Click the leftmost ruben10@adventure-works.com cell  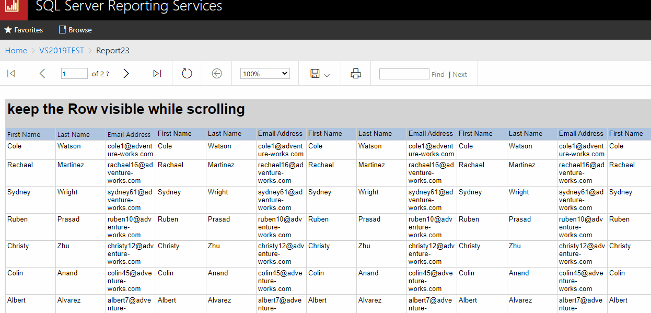tap(131, 227)
